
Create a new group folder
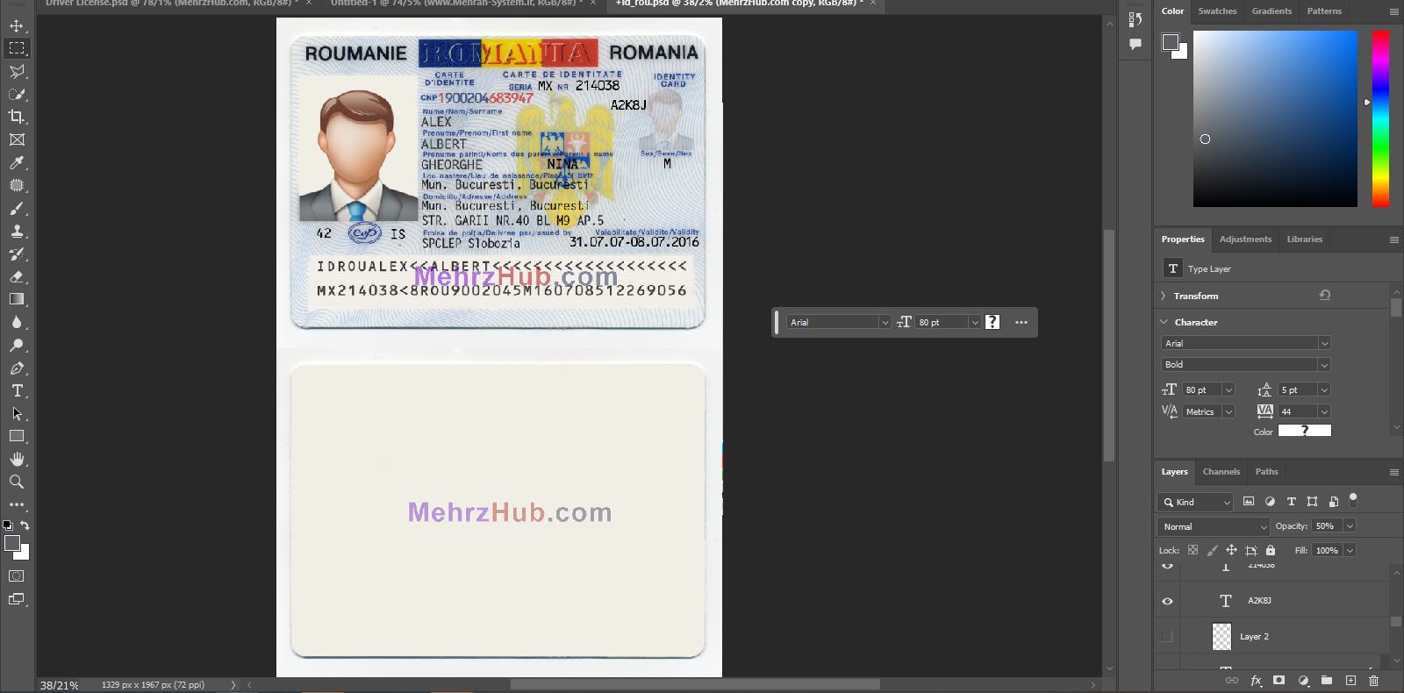click(1327, 681)
